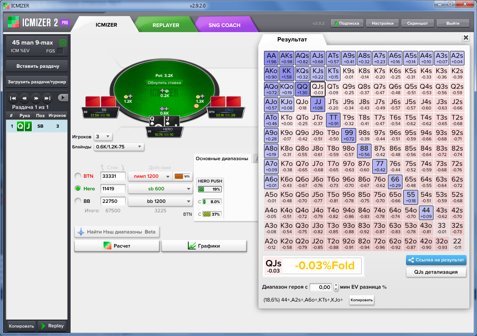Viewport: 477px width, 336px height.
Task: Select the Jack card on the table
Action: point(172,122)
